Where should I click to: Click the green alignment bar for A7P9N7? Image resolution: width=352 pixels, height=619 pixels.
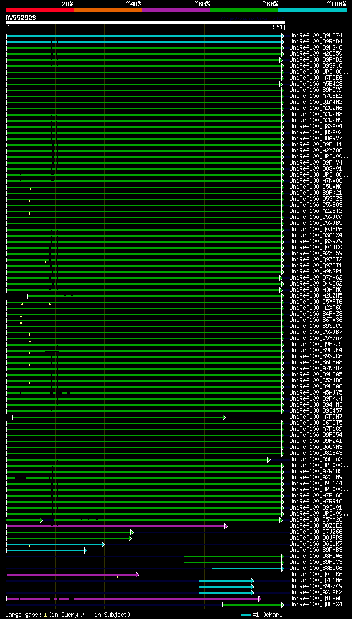pyautogui.click(x=119, y=417)
